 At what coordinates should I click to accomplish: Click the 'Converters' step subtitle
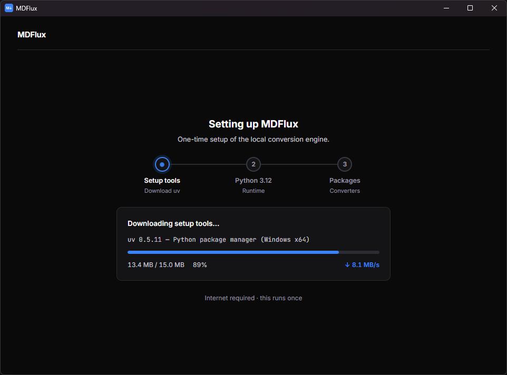345,191
